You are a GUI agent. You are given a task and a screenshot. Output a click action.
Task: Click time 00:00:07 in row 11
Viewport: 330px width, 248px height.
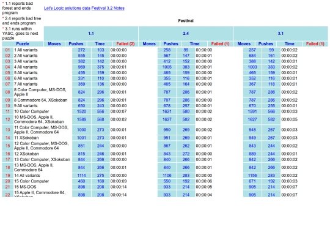119,111
